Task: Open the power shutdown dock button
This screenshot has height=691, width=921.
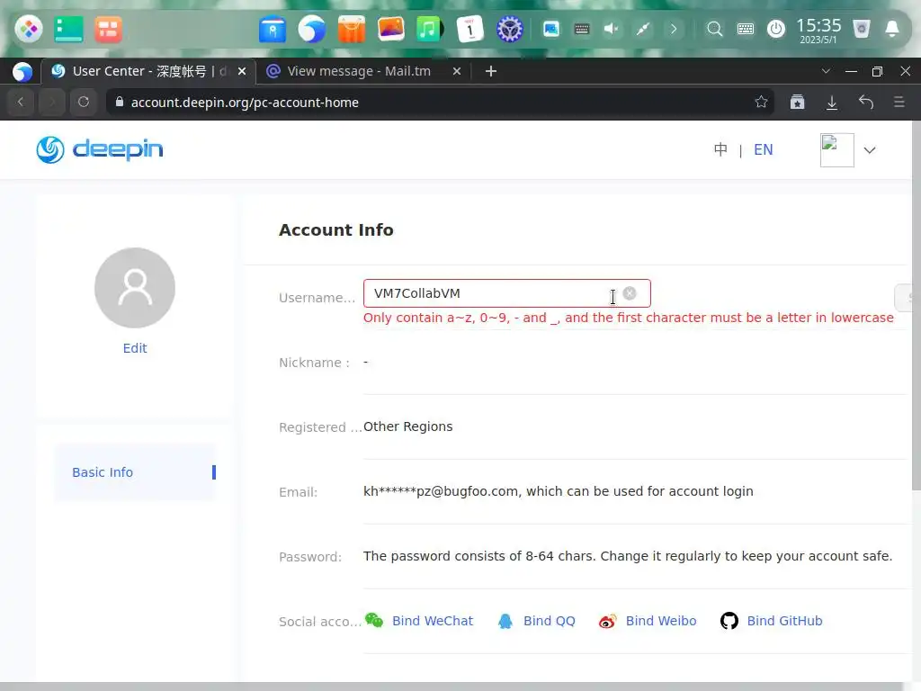Action: pos(776,29)
